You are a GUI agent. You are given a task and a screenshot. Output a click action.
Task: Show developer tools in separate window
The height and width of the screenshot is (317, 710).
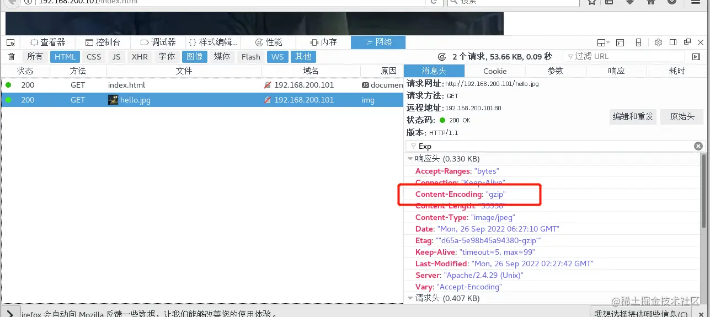click(x=687, y=42)
